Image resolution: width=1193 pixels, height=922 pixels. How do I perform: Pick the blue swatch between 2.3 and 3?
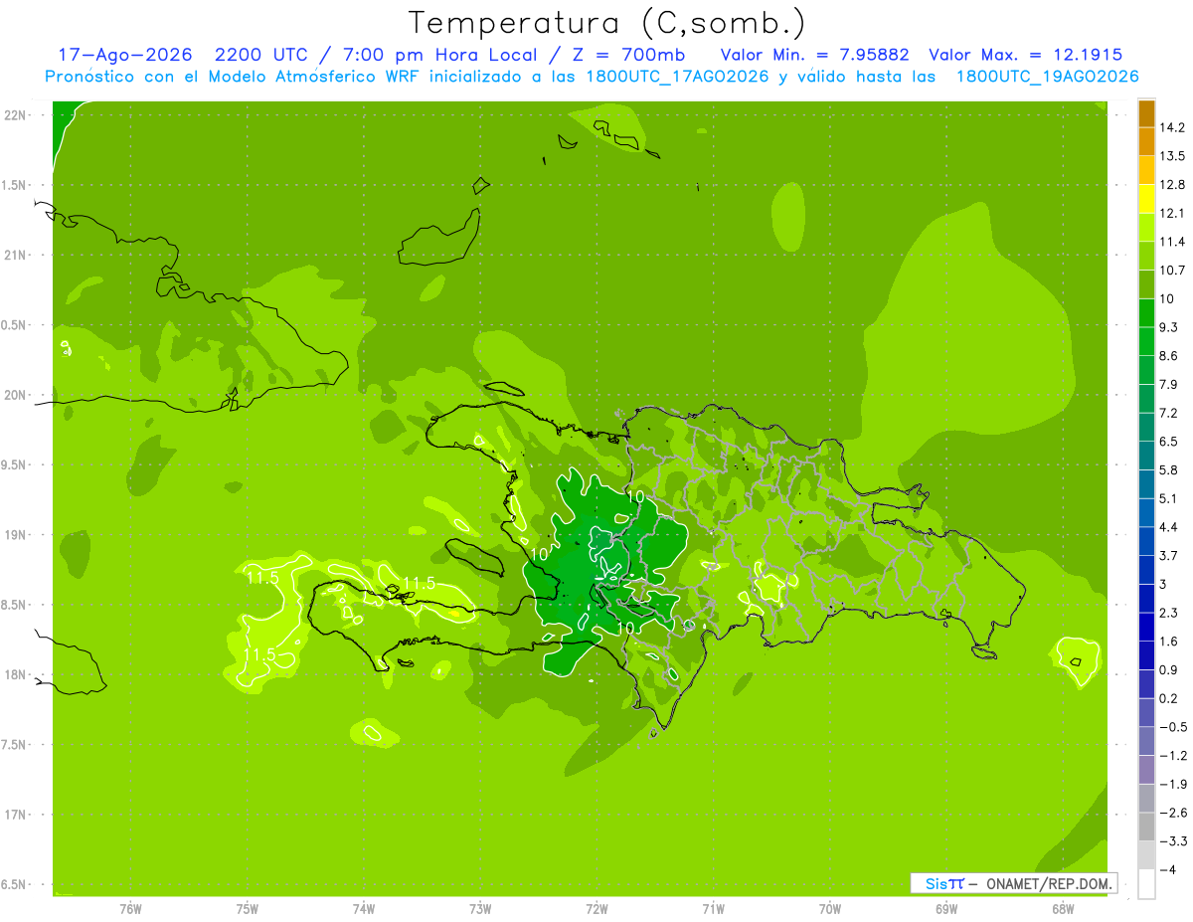click(1146, 599)
